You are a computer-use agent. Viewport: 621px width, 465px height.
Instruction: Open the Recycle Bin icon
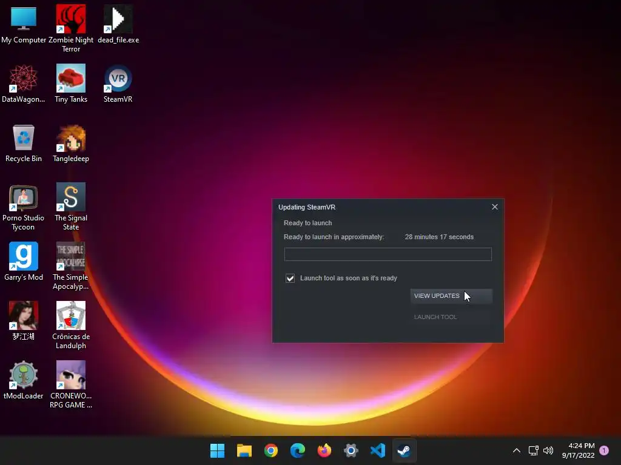(x=24, y=143)
